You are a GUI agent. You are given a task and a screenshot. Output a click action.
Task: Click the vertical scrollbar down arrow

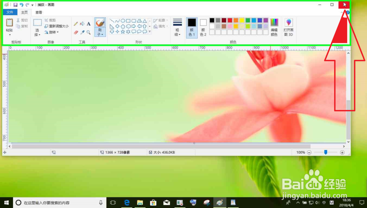tap(348, 142)
